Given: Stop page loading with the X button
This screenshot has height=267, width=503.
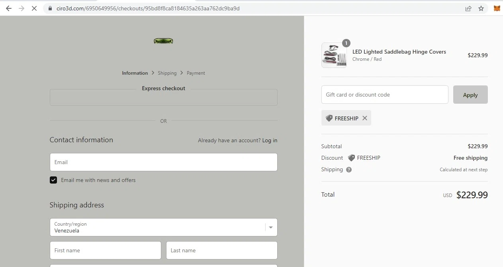Looking at the screenshot, I should (34, 8).
